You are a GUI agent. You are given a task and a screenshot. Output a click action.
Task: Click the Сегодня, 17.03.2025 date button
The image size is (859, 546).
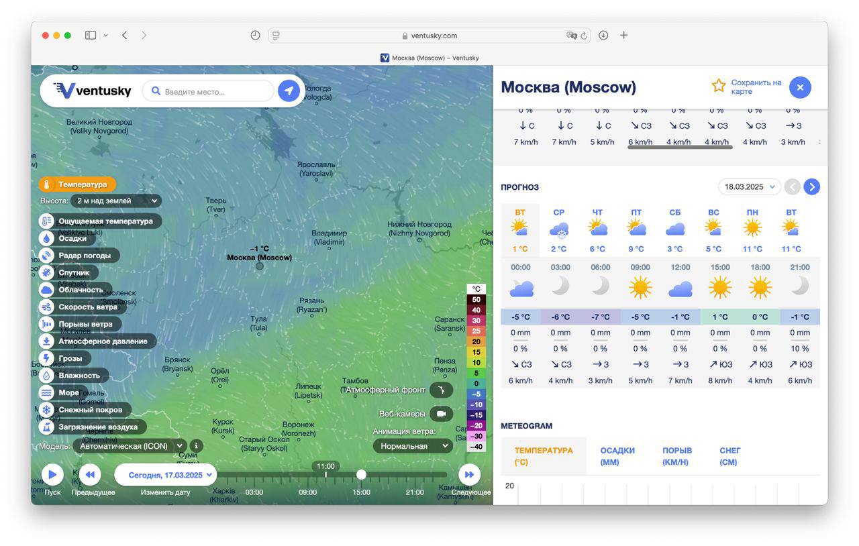(x=166, y=475)
